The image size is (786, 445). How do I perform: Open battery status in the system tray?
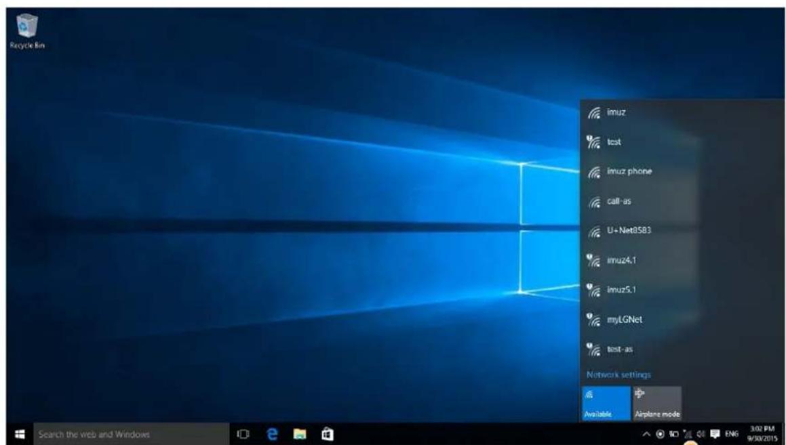pyautogui.click(x=674, y=434)
